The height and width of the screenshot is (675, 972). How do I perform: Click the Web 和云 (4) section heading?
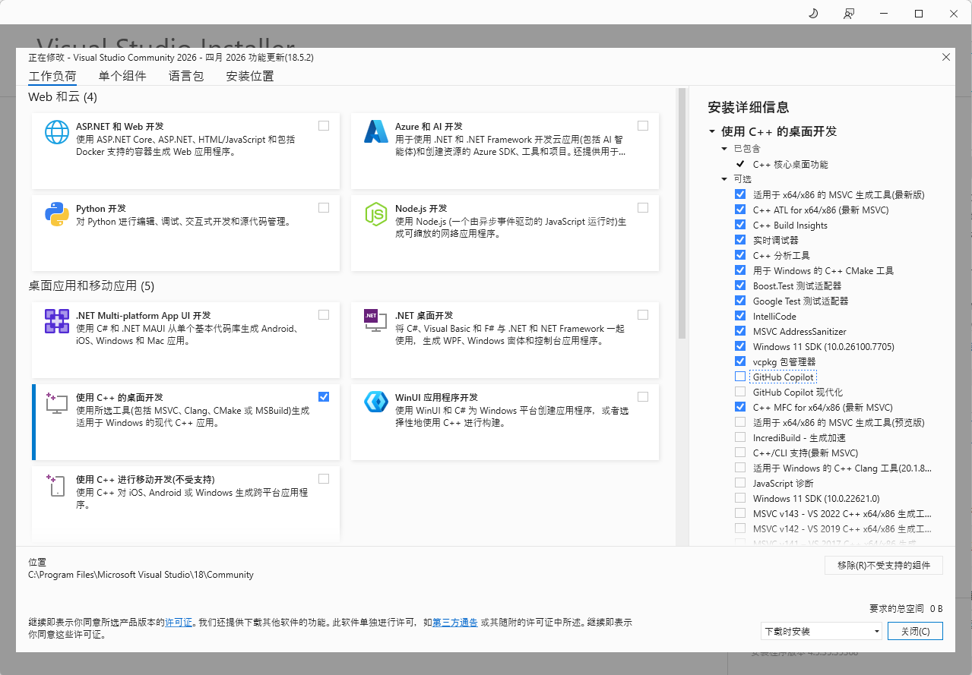(x=62, y=97)
